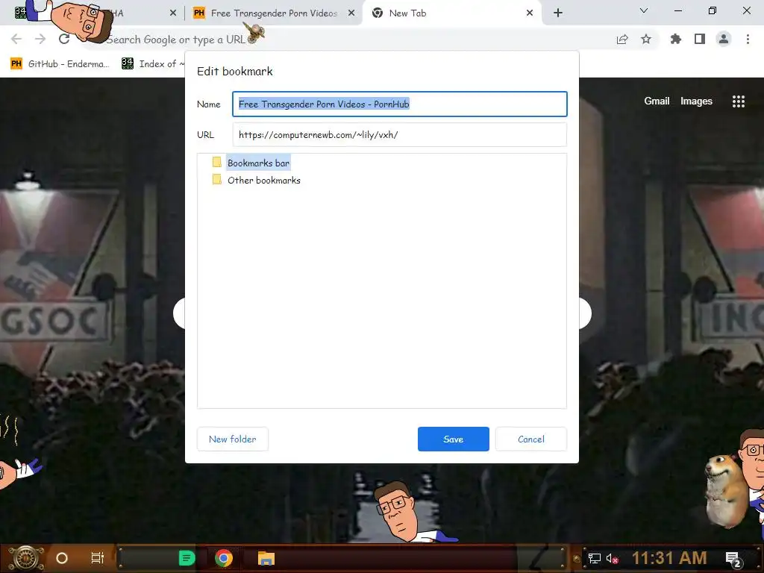Go forward with the browser forward arrow

pos(40,39)
